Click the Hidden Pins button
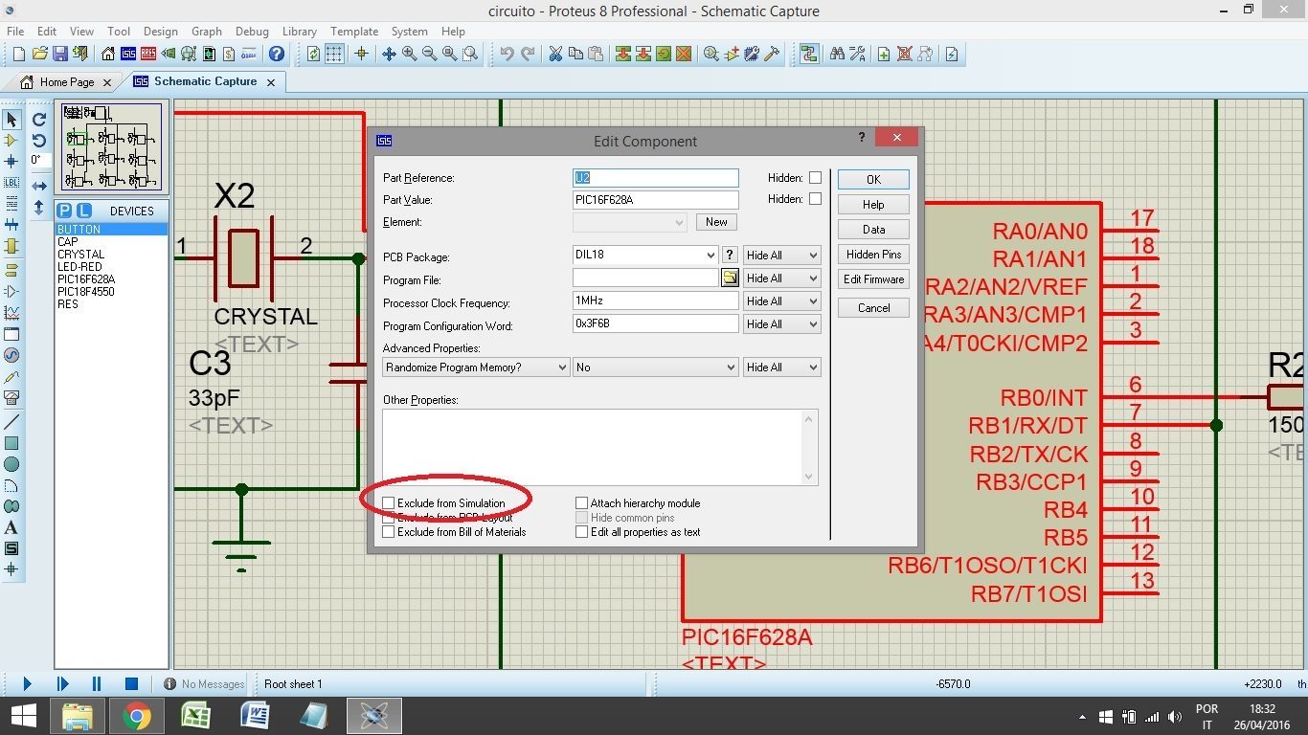The width and height of the screenshot is (1308, 735). pyautogui.click(x=873, y=255)
